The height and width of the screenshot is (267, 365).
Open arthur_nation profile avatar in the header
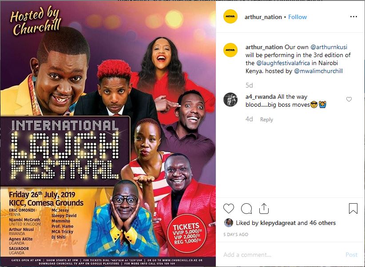pyautogui.click(x=230, y=16)
